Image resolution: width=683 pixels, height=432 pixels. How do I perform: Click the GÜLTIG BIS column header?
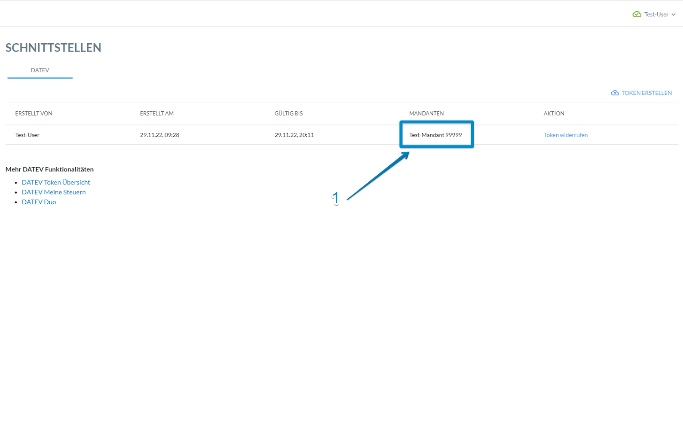(x=289, y=114)
